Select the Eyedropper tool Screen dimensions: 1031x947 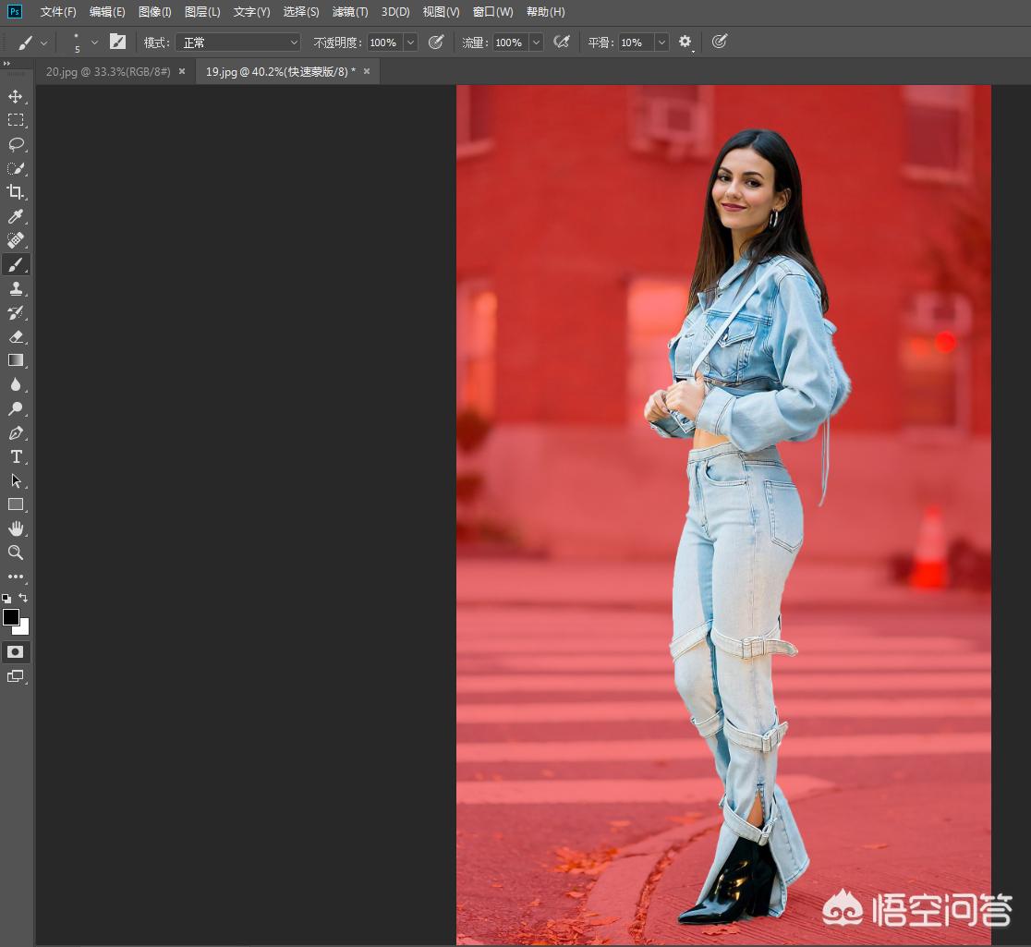(x=16, y=216)
